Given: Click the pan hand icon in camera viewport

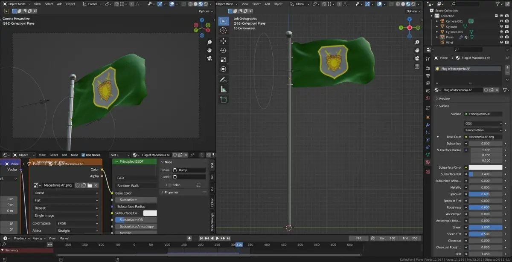Looking at the screenshot, I should tap(209, 50).
